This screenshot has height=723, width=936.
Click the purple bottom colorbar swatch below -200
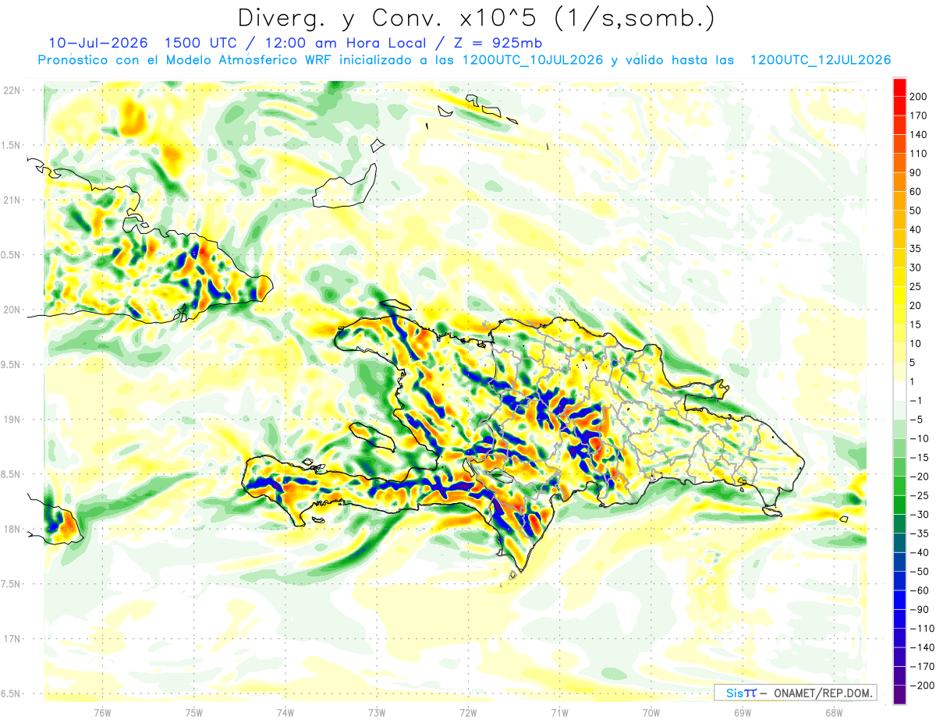click(899, 694)
